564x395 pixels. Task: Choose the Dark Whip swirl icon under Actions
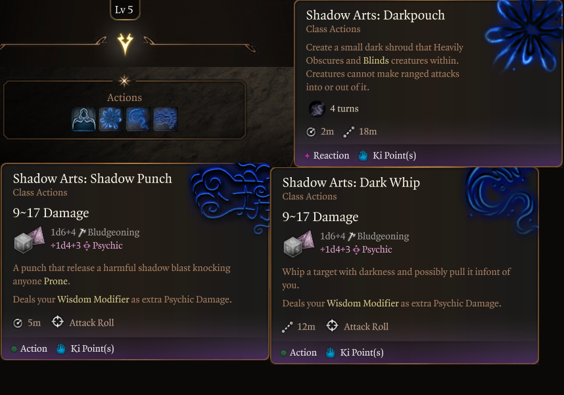[x=138, y=119]
